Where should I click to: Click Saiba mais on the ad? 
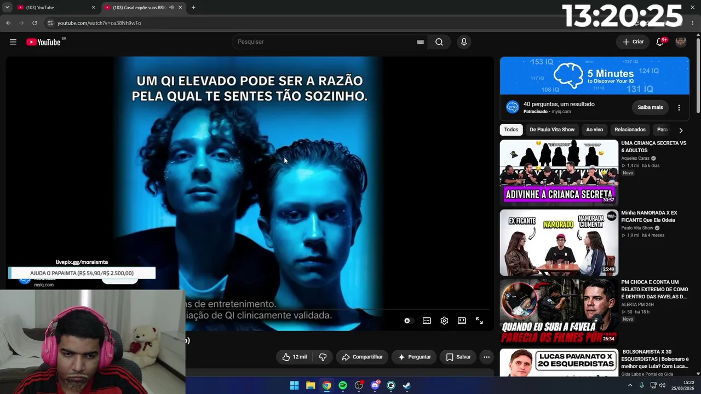tap(650, 108)
